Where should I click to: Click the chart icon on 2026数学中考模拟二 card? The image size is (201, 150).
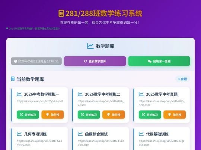(x=80, y=94)
